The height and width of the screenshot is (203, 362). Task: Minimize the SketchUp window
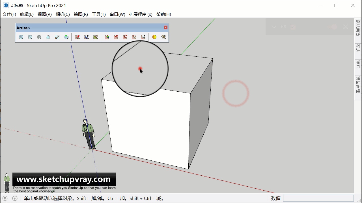320,5
